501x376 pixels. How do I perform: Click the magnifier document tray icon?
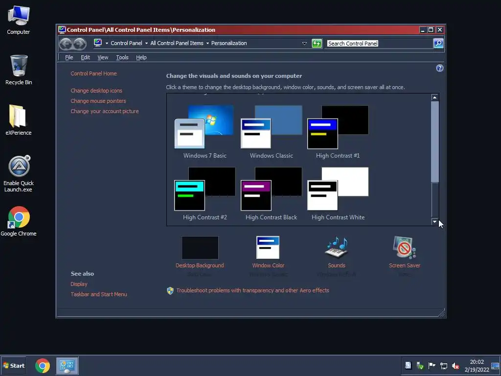[408, 365]
